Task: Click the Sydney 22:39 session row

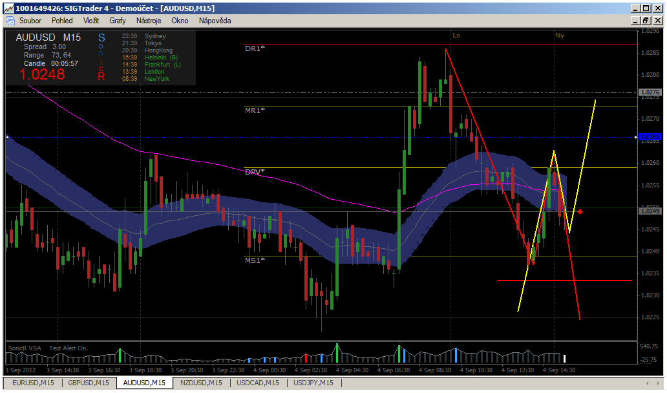Action: 143,36
